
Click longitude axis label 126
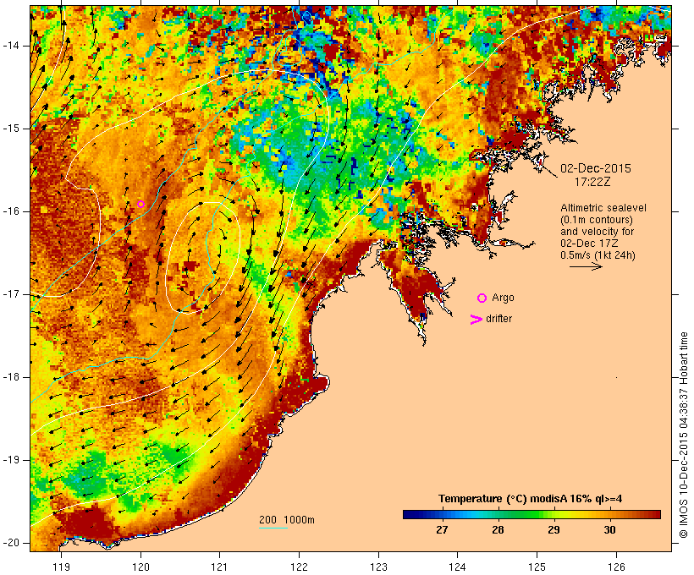pos(616,567)
